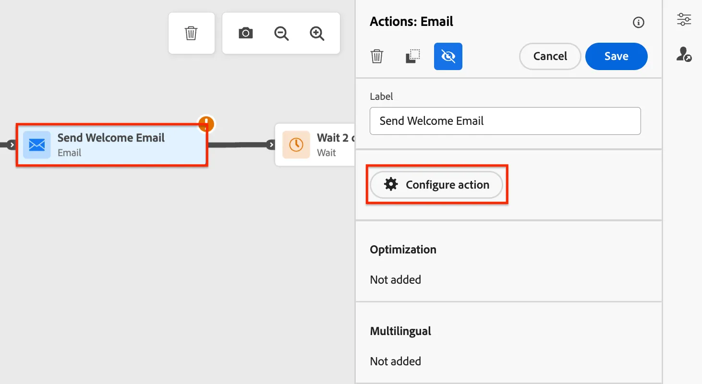Click the Multilingual section heading
This screenshot has width=702, height=384.
pos(400,331)
